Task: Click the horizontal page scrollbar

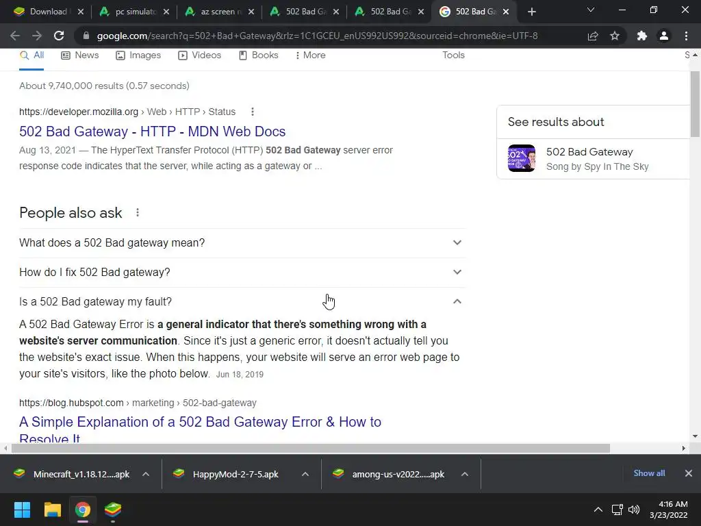Action: click(x=310, y=448)
